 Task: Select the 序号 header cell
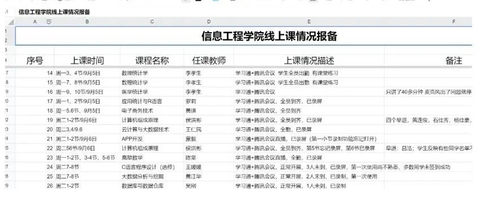point(34,60)
